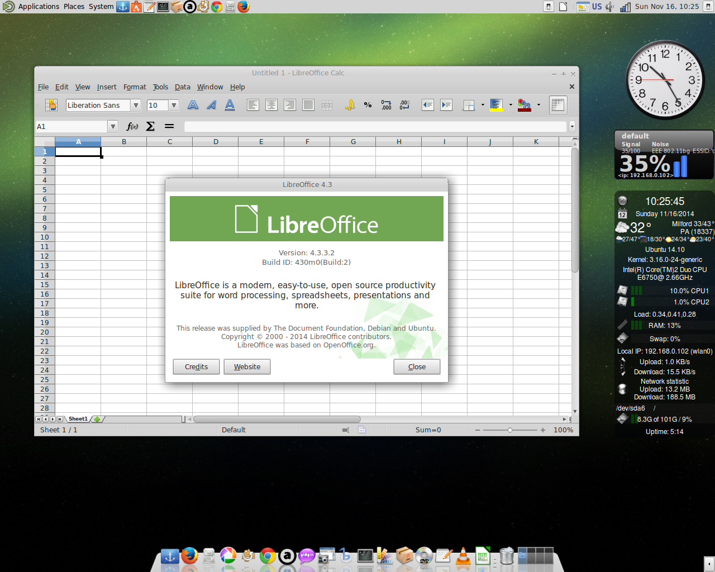Click the formula input line
This screenshot has height=572, width=715.
click(375, 126)
